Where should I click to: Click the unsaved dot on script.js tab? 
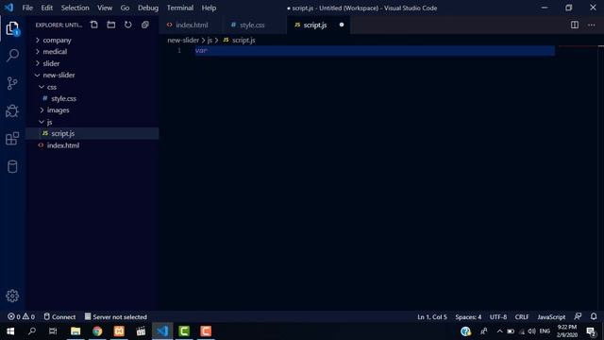click(342, 25)
